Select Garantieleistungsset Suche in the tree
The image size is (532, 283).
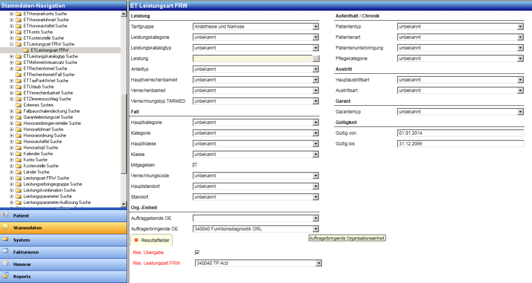48,117
